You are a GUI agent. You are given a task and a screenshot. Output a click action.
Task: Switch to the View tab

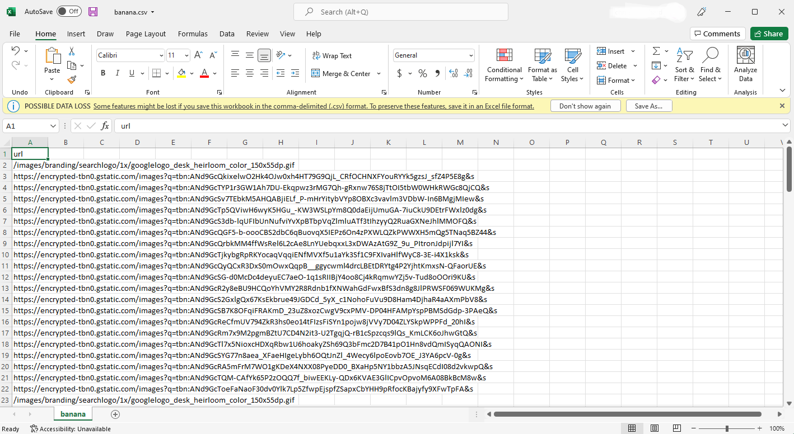coord(287,34)
